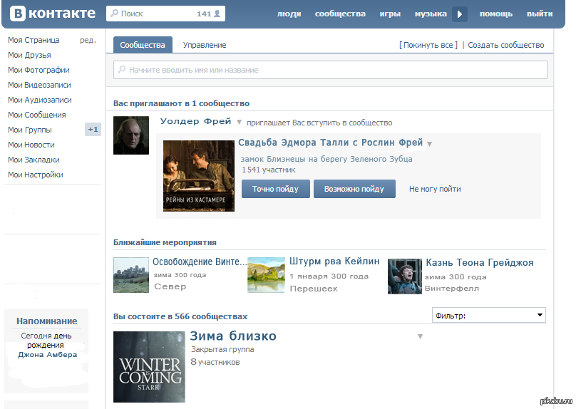The height and width of the screenshot is (409, 576).
Task: Switch to the Управление tab
Action: (x=205, y=45)
